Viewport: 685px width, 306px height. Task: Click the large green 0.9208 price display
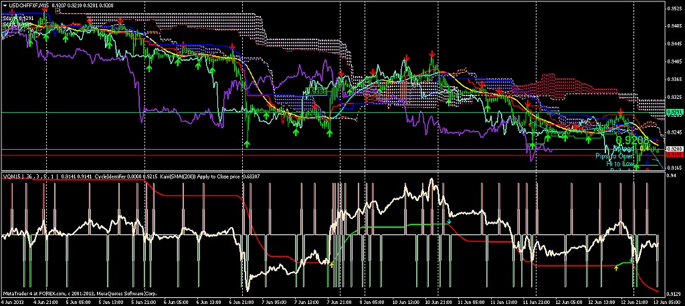point(632,140)
